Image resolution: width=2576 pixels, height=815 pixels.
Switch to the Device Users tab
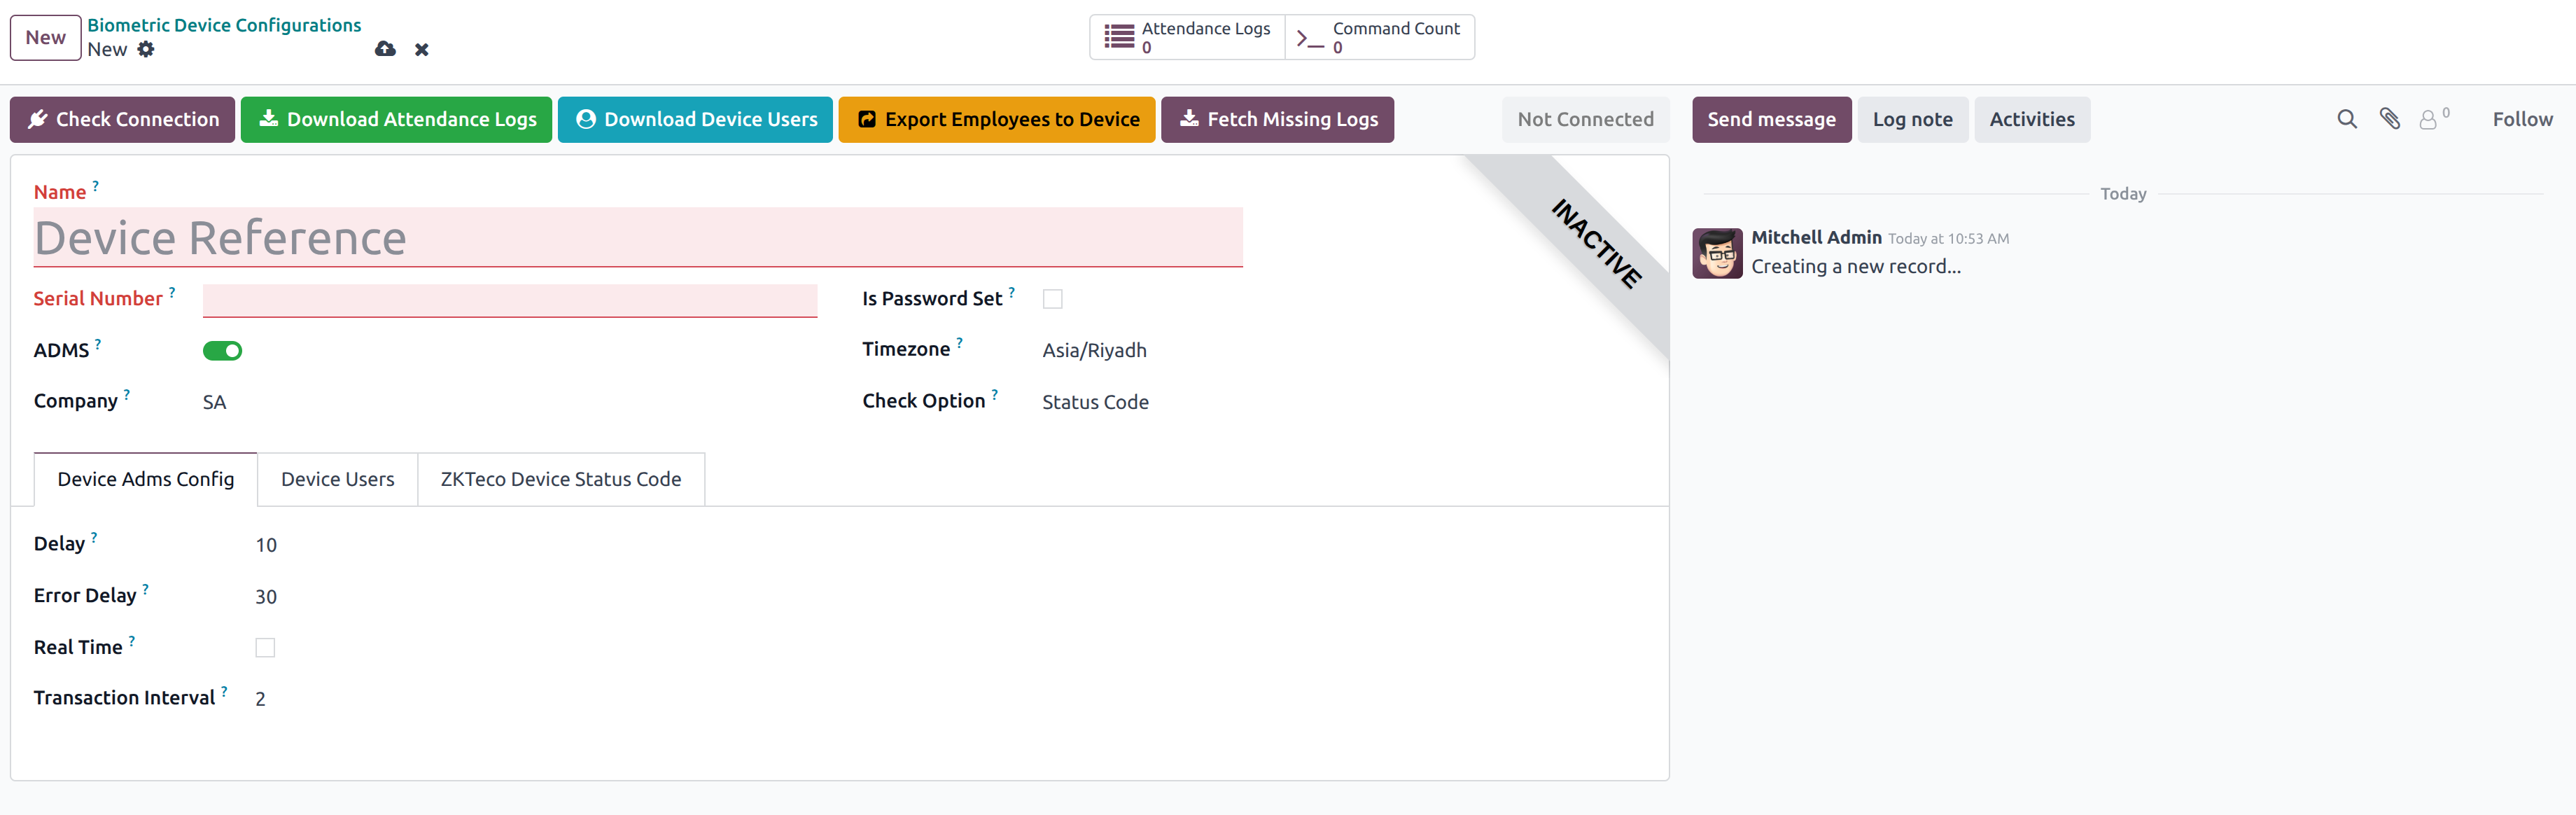point(337,479)
